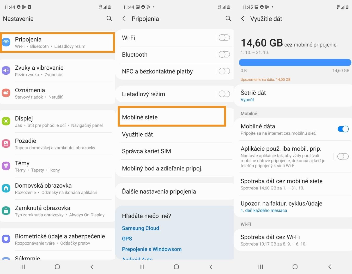Enable Aplikácie použ. iba mobil. prip. switch
This screenshot has width=352, height=274.
(x=343, y=156)
